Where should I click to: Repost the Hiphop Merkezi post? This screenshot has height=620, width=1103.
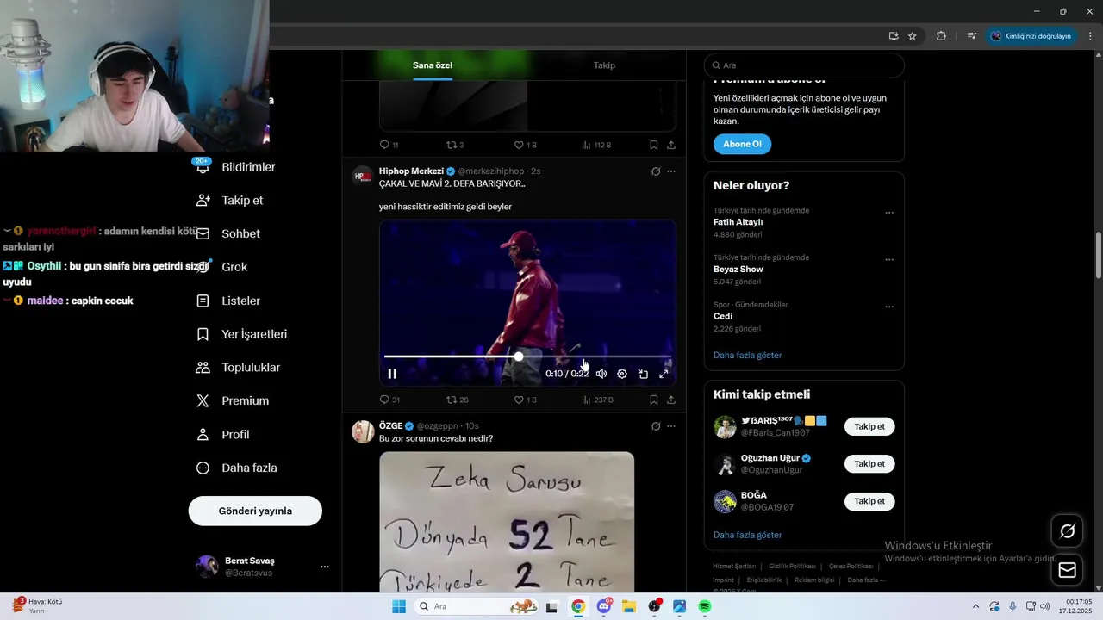(457, 400)
